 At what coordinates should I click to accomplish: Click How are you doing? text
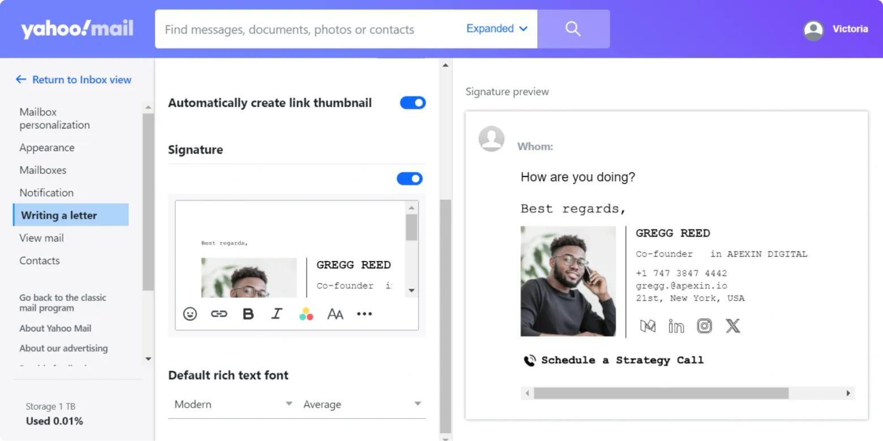click(x=578, y=177)
